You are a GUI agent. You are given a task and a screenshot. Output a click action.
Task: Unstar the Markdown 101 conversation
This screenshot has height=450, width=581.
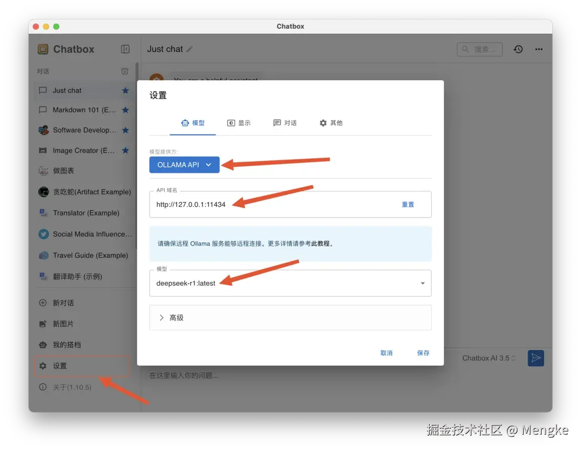[125, 109]
